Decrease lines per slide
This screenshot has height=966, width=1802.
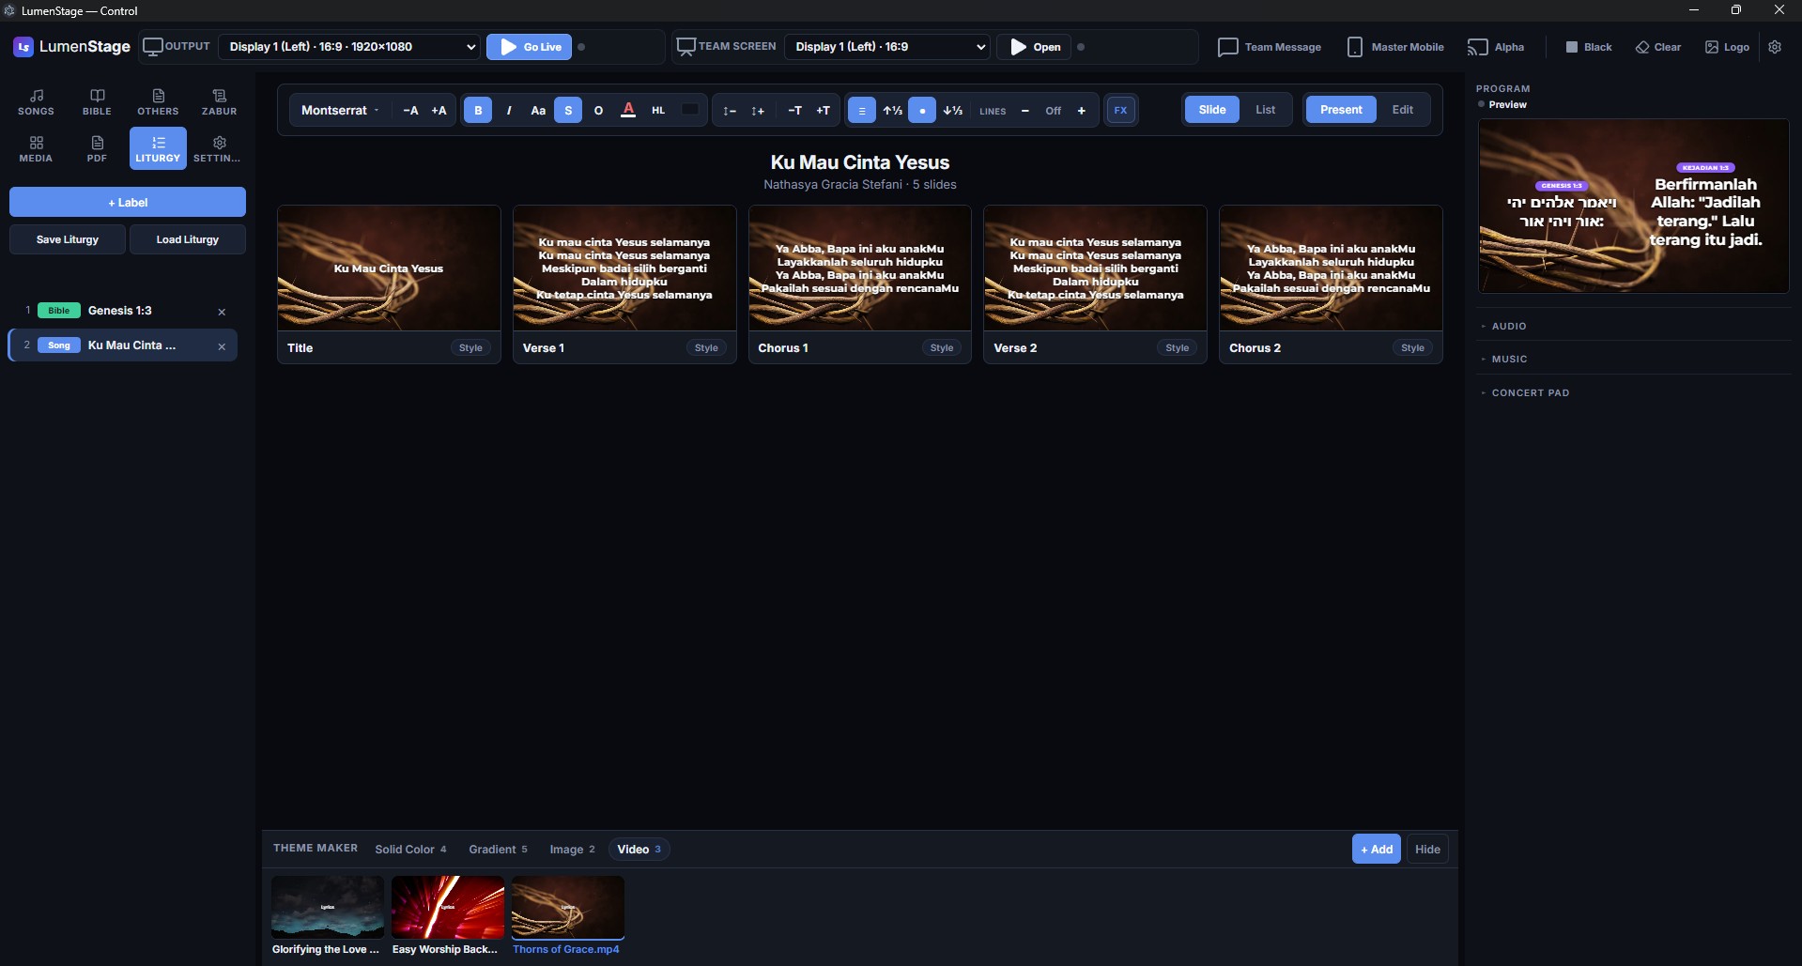point(1024,110)
